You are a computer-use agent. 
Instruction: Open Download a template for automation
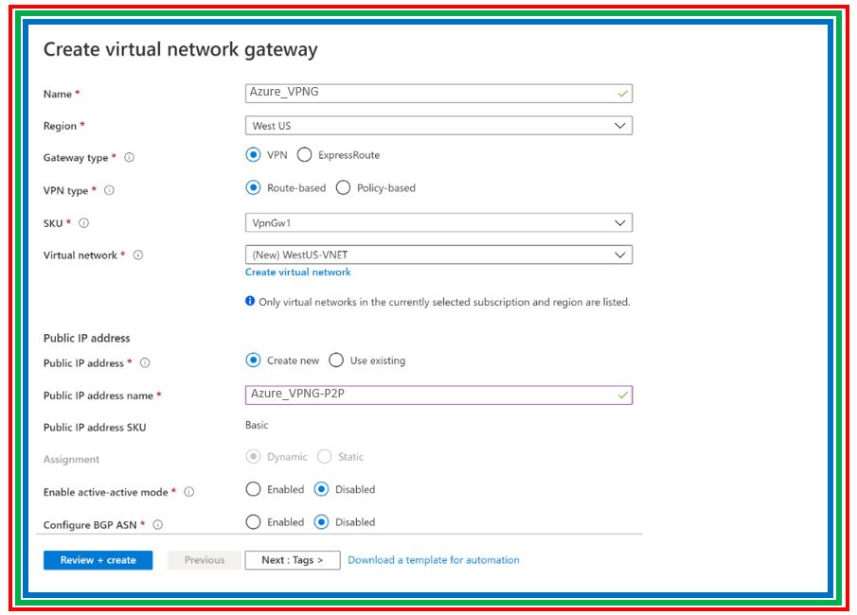(433, 560)
